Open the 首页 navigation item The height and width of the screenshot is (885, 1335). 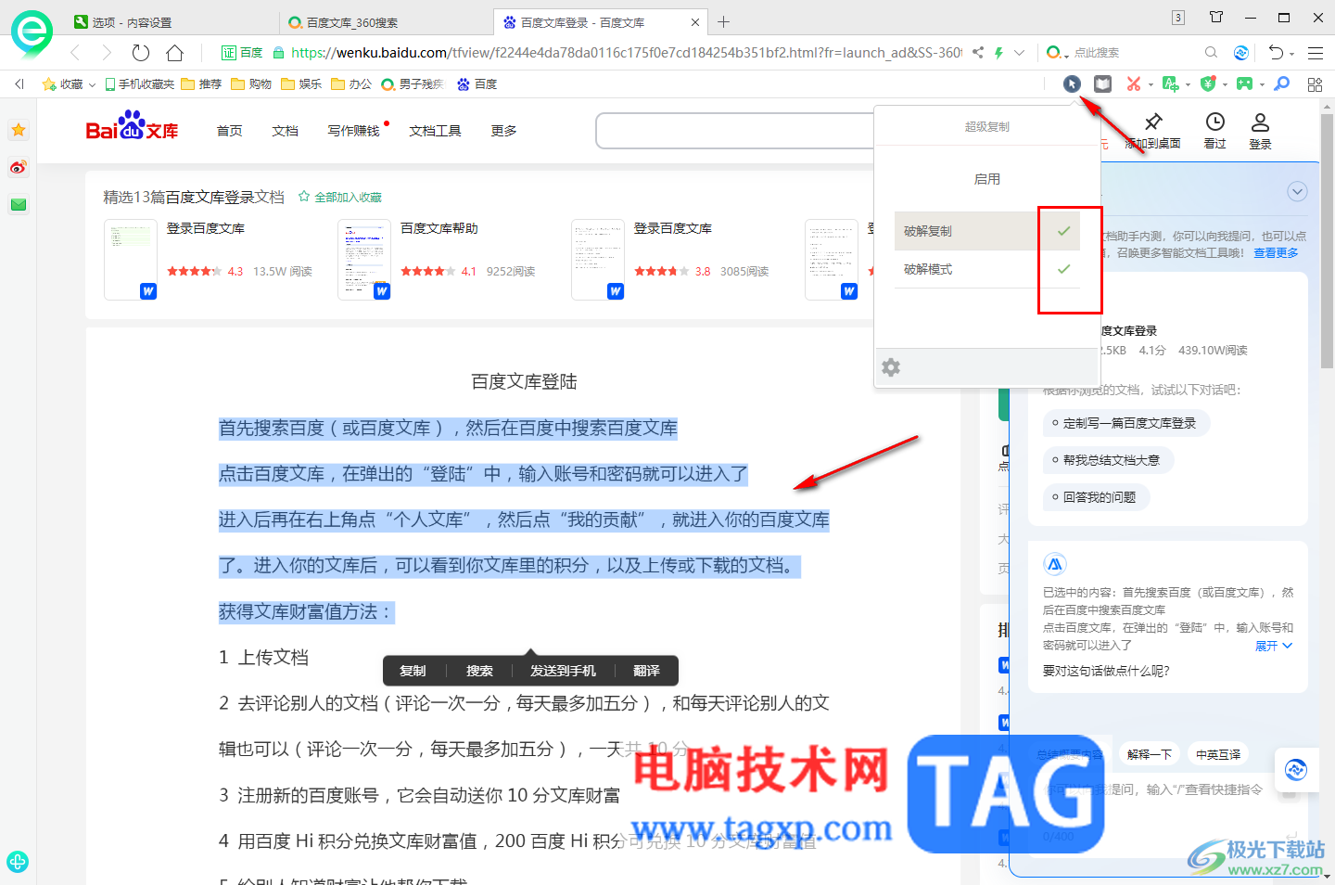(229, 131)
